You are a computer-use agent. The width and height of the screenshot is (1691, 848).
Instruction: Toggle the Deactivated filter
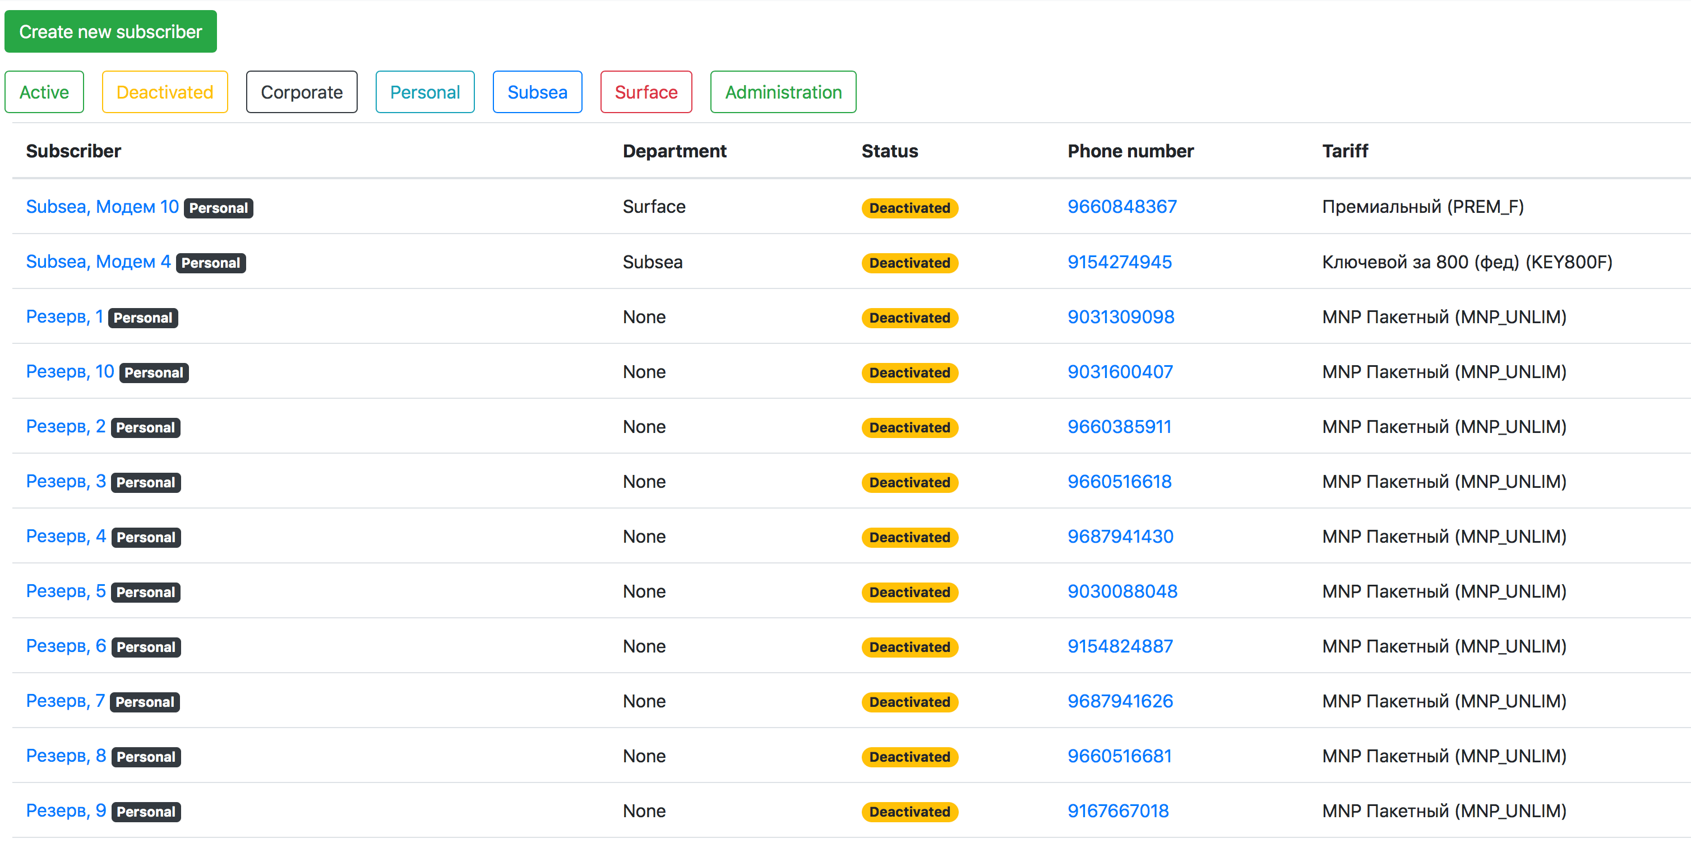pyautogui.click(x=165, y=92)
